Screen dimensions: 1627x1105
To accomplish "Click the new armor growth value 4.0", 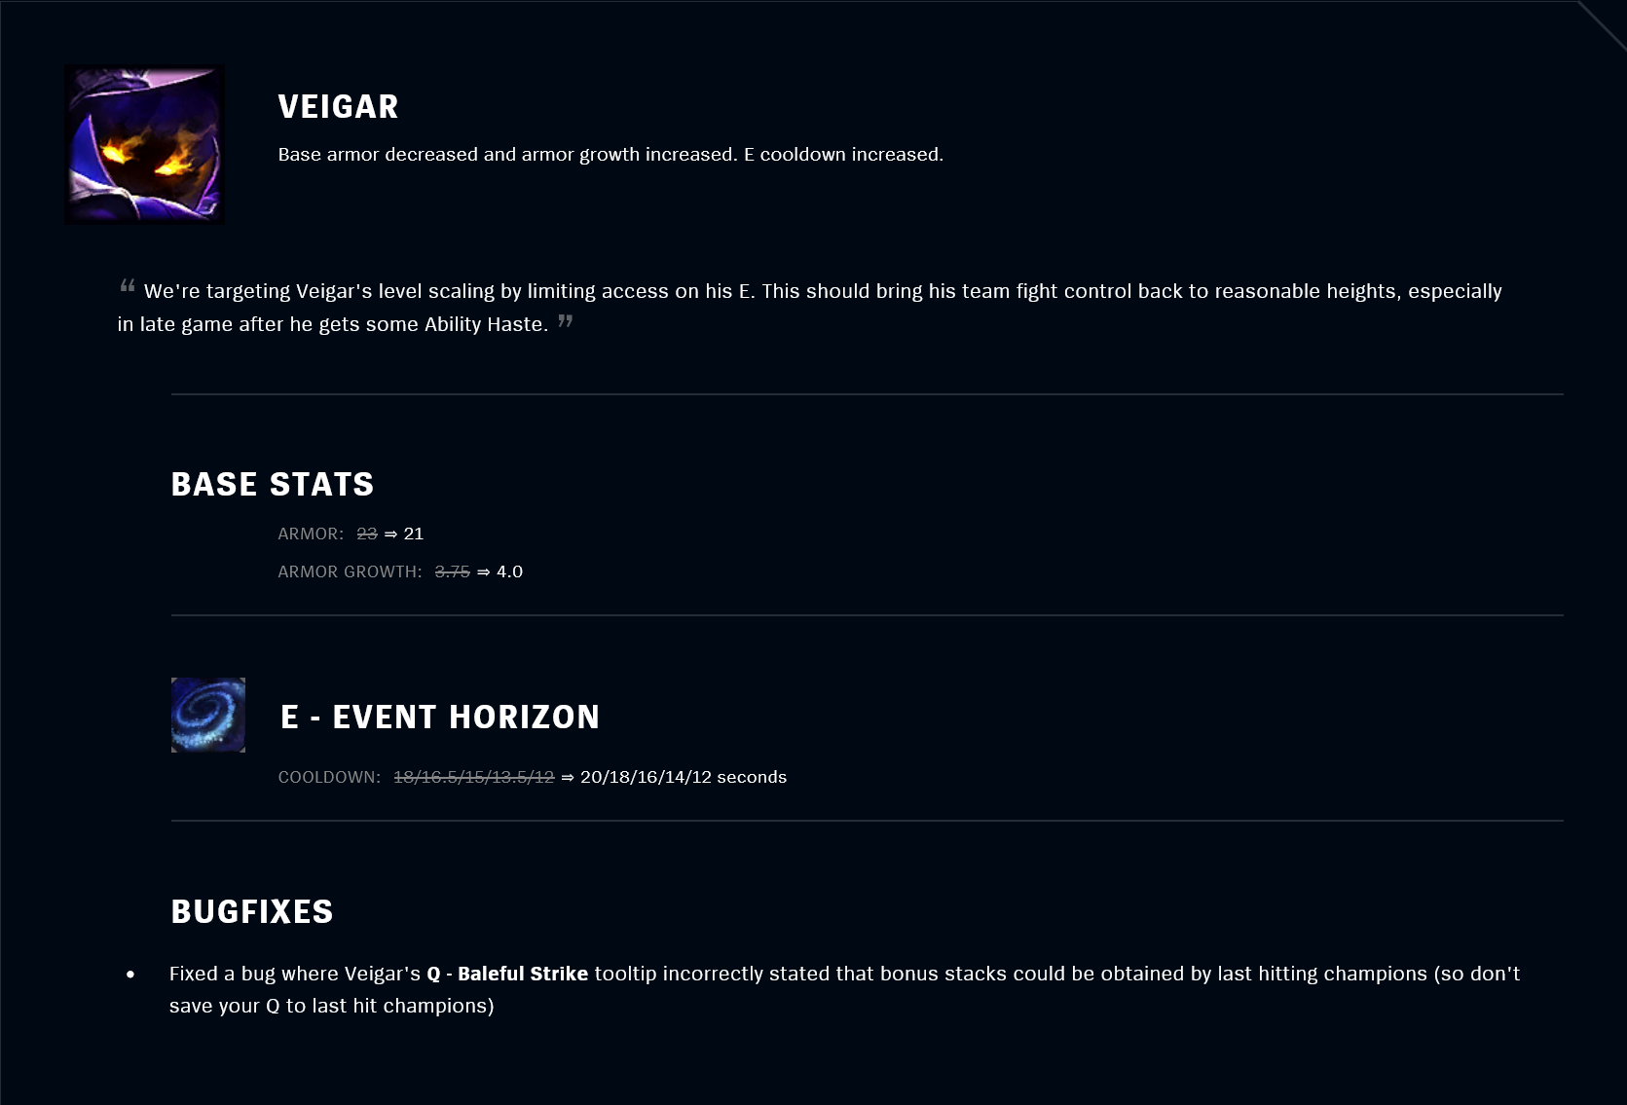I will [x=510, y=571].
